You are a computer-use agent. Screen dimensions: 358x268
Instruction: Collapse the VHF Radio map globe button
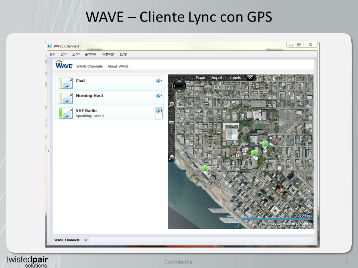pyautogui.click(x=159, y=113)
